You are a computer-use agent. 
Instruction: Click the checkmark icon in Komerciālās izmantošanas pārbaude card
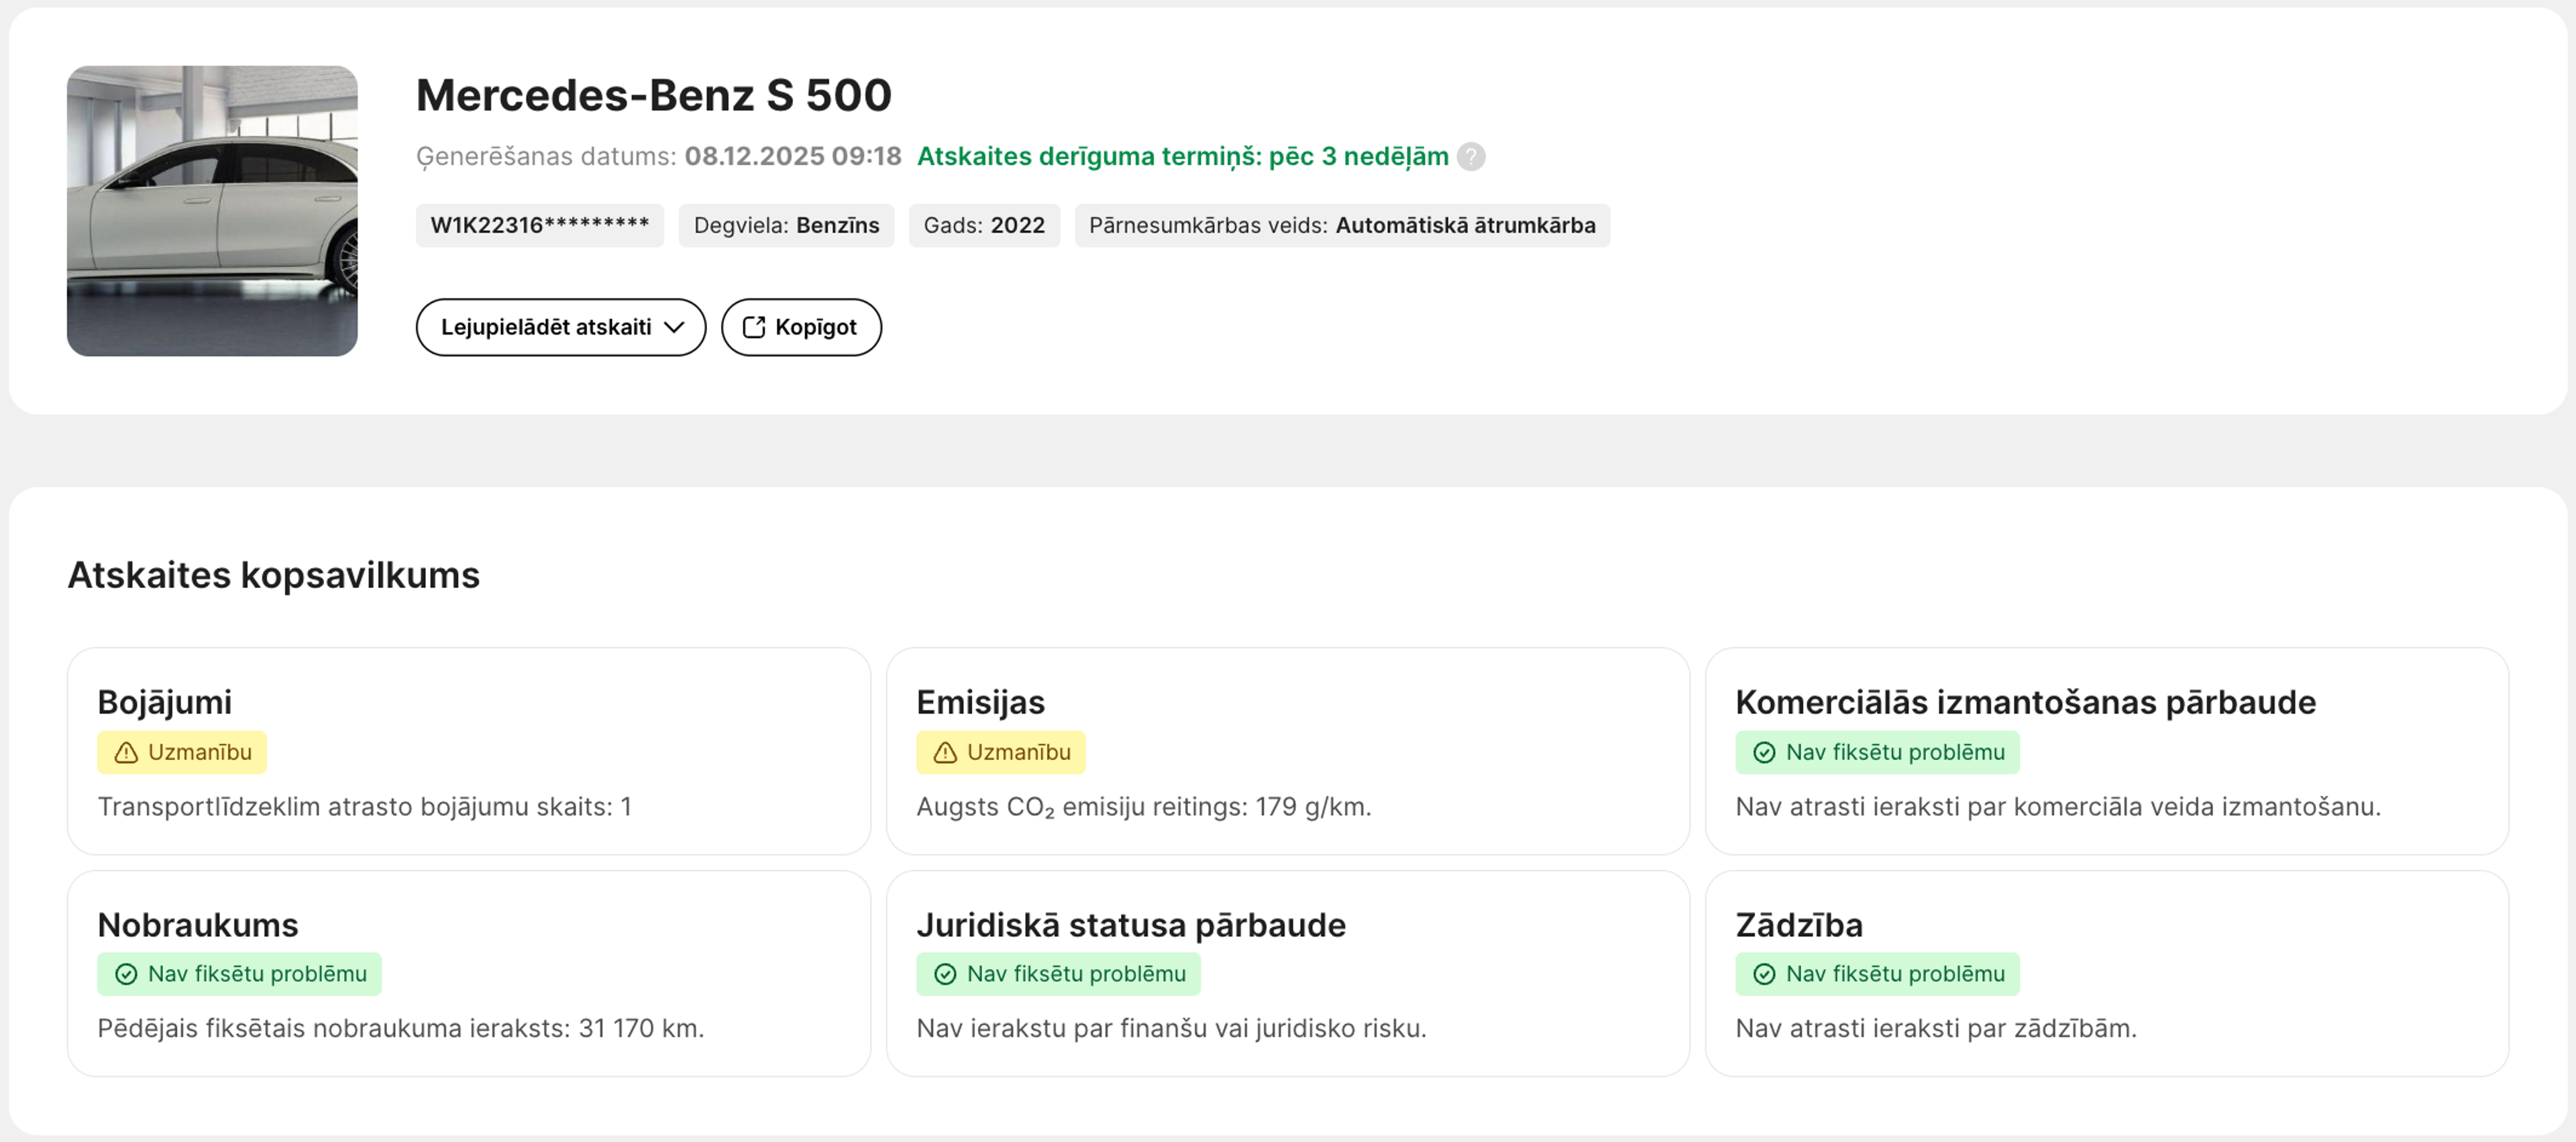click(1764, 753)
